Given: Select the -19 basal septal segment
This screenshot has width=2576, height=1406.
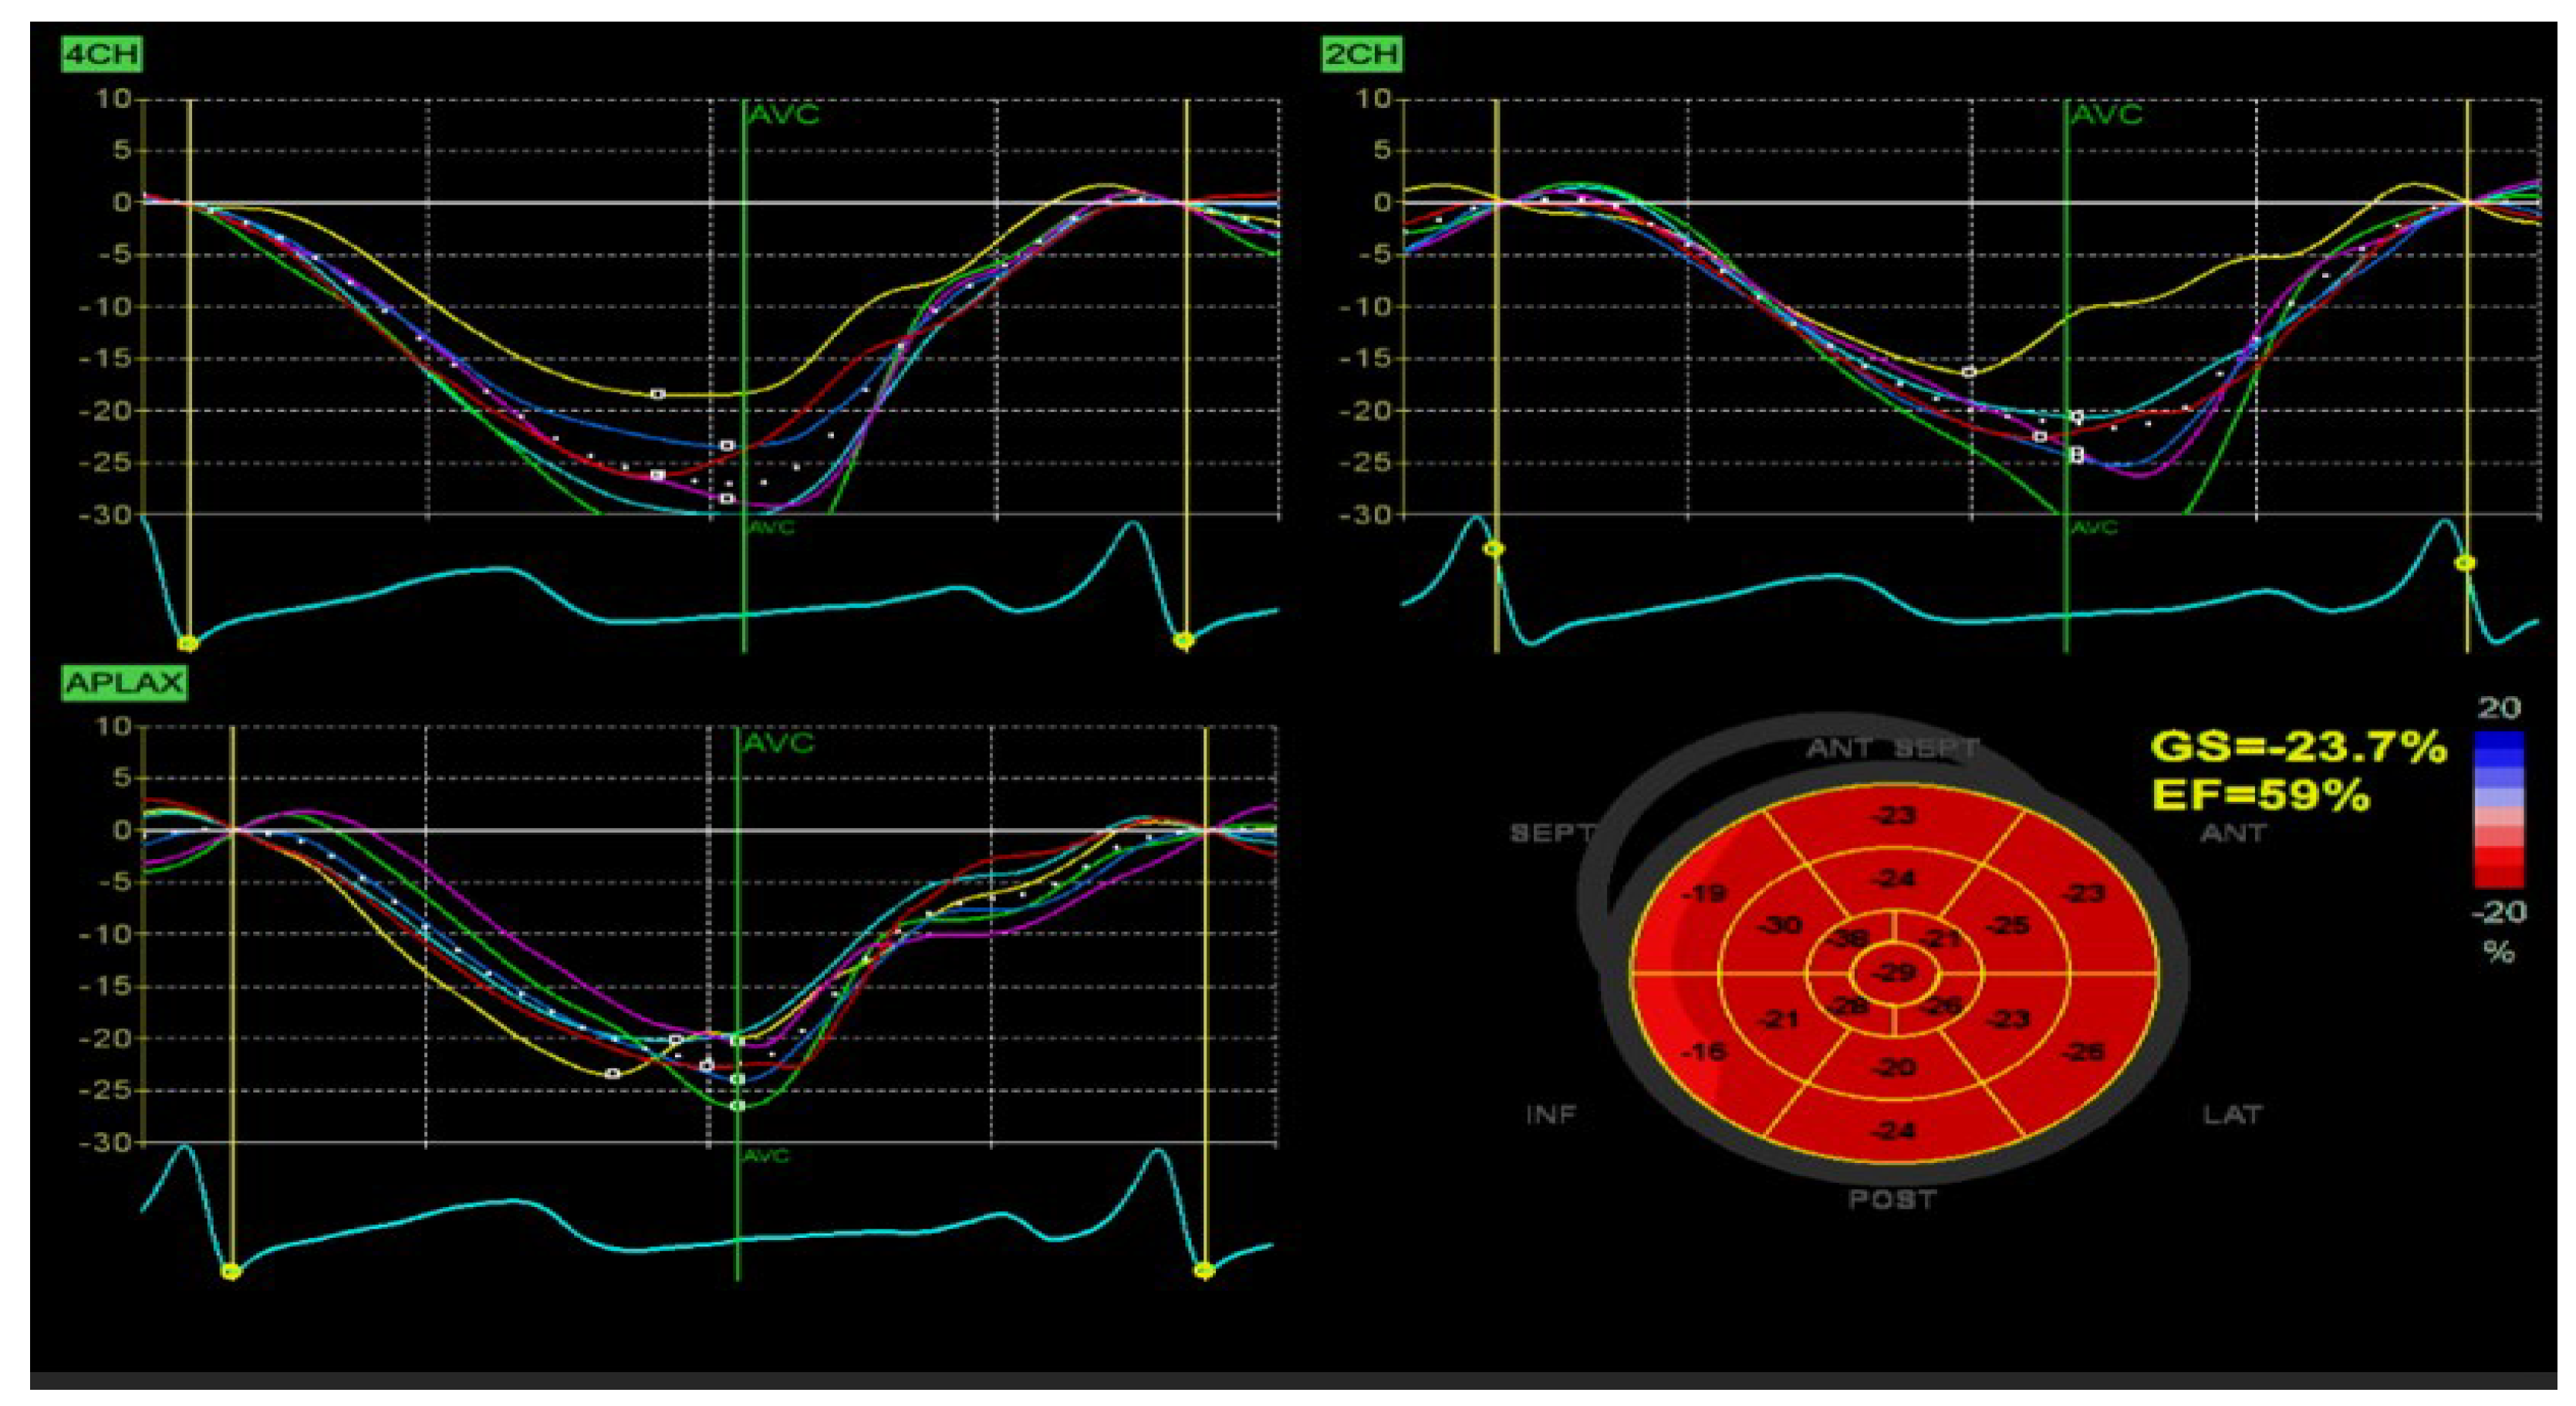Looking at the screenshot, I should click(x=1703, y=894).
